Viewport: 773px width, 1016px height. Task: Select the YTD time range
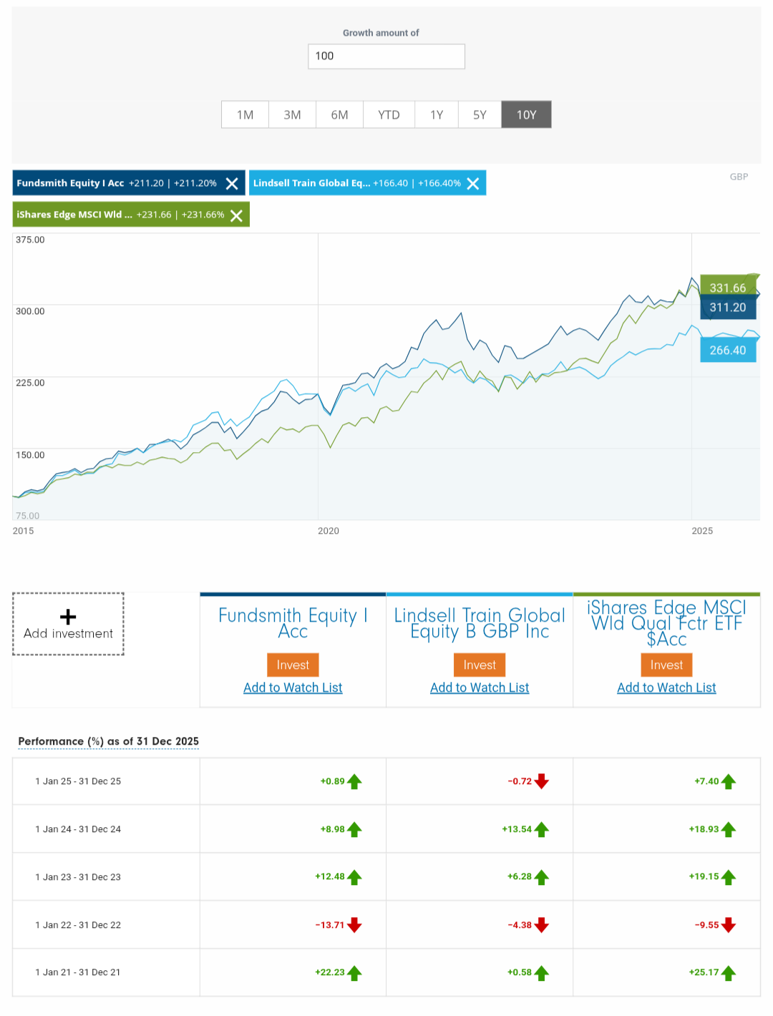pos(389,114)
